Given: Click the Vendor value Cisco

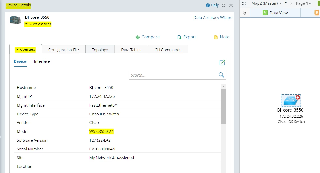Looking at the screenshot, I should 94,123.
